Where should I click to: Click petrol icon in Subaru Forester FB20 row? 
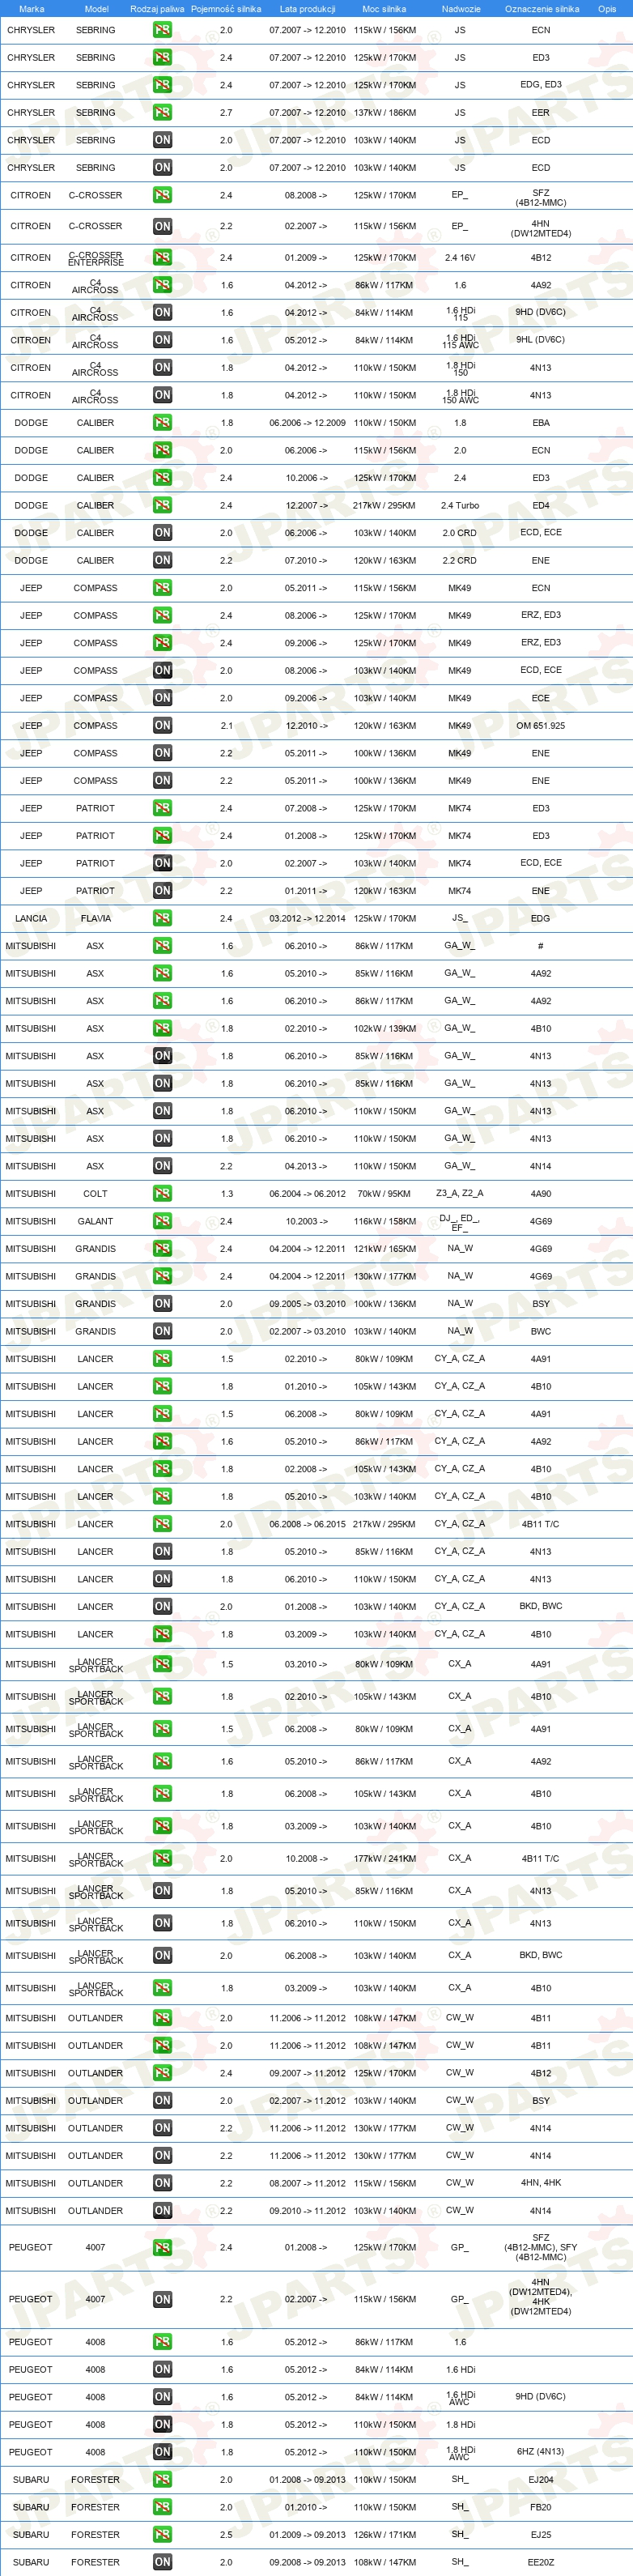tap(162, 2507)
